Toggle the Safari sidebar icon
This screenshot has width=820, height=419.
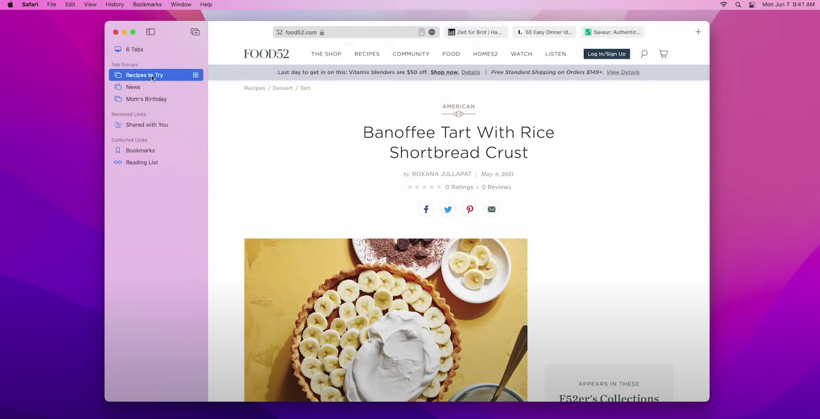point(150,32)
